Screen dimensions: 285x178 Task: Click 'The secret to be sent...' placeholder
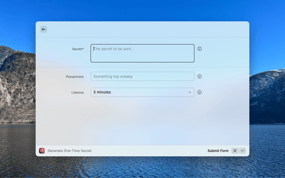(x=114, y=49)
